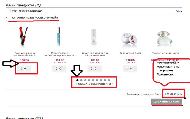
Task: Click the ДОБАВИТЬ В ЗАКАЗ button
Action: [x=167, y=102]
